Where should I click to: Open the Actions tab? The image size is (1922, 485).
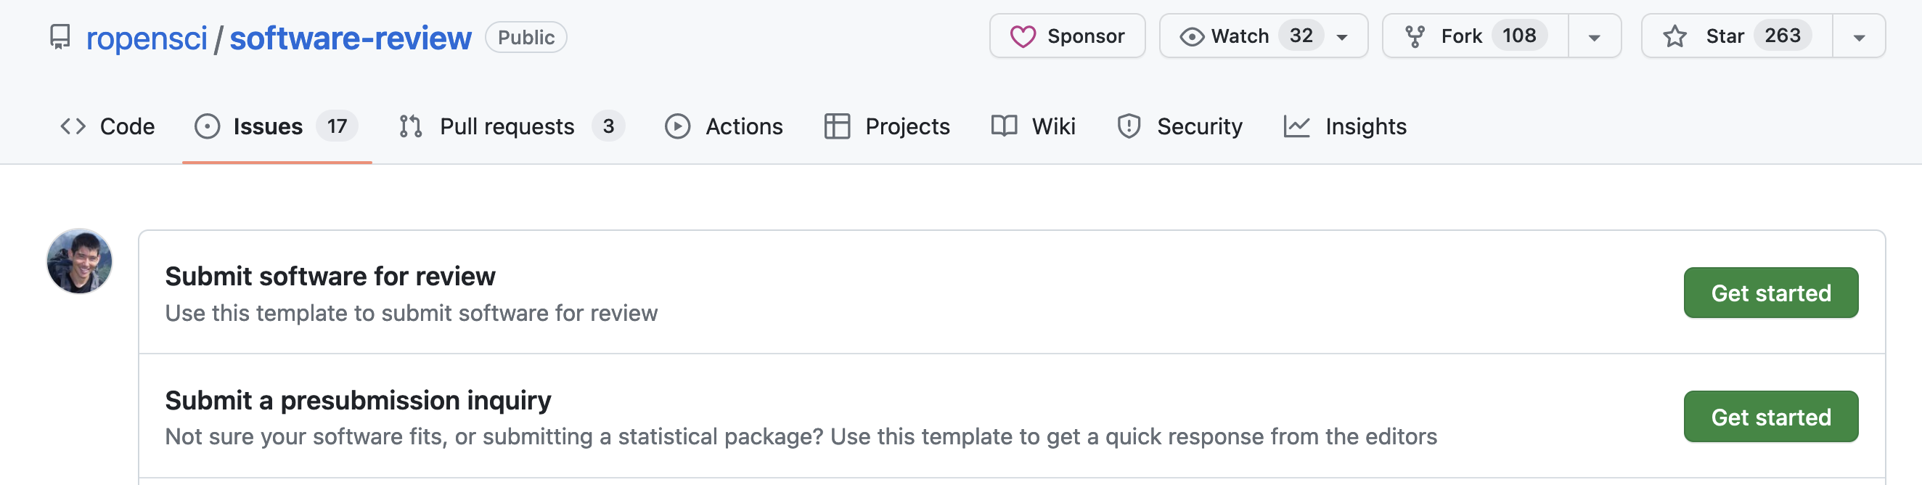724,126
